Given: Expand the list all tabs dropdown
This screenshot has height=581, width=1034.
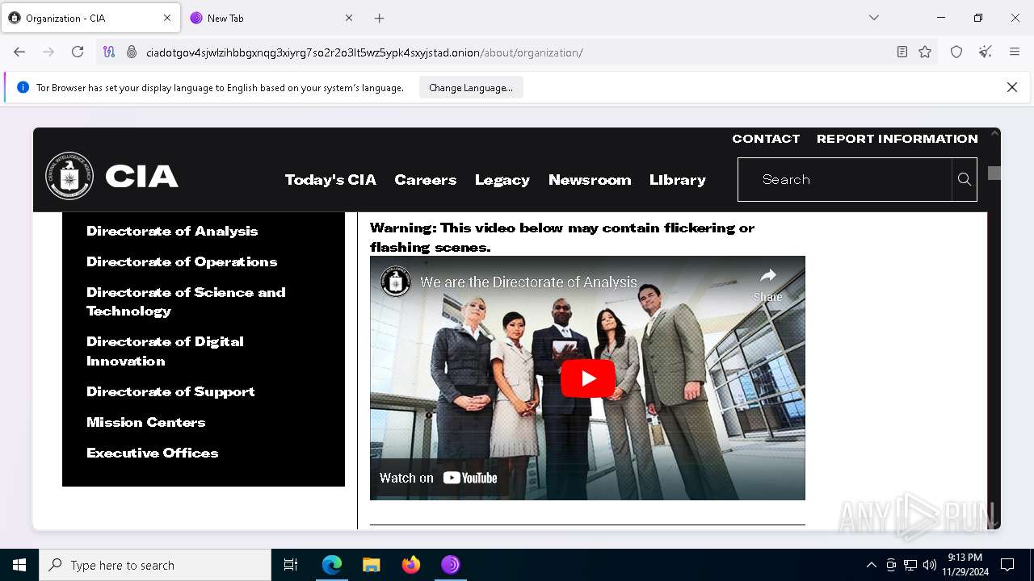Looking at the screenshot, I should click(x=873, y=18).
